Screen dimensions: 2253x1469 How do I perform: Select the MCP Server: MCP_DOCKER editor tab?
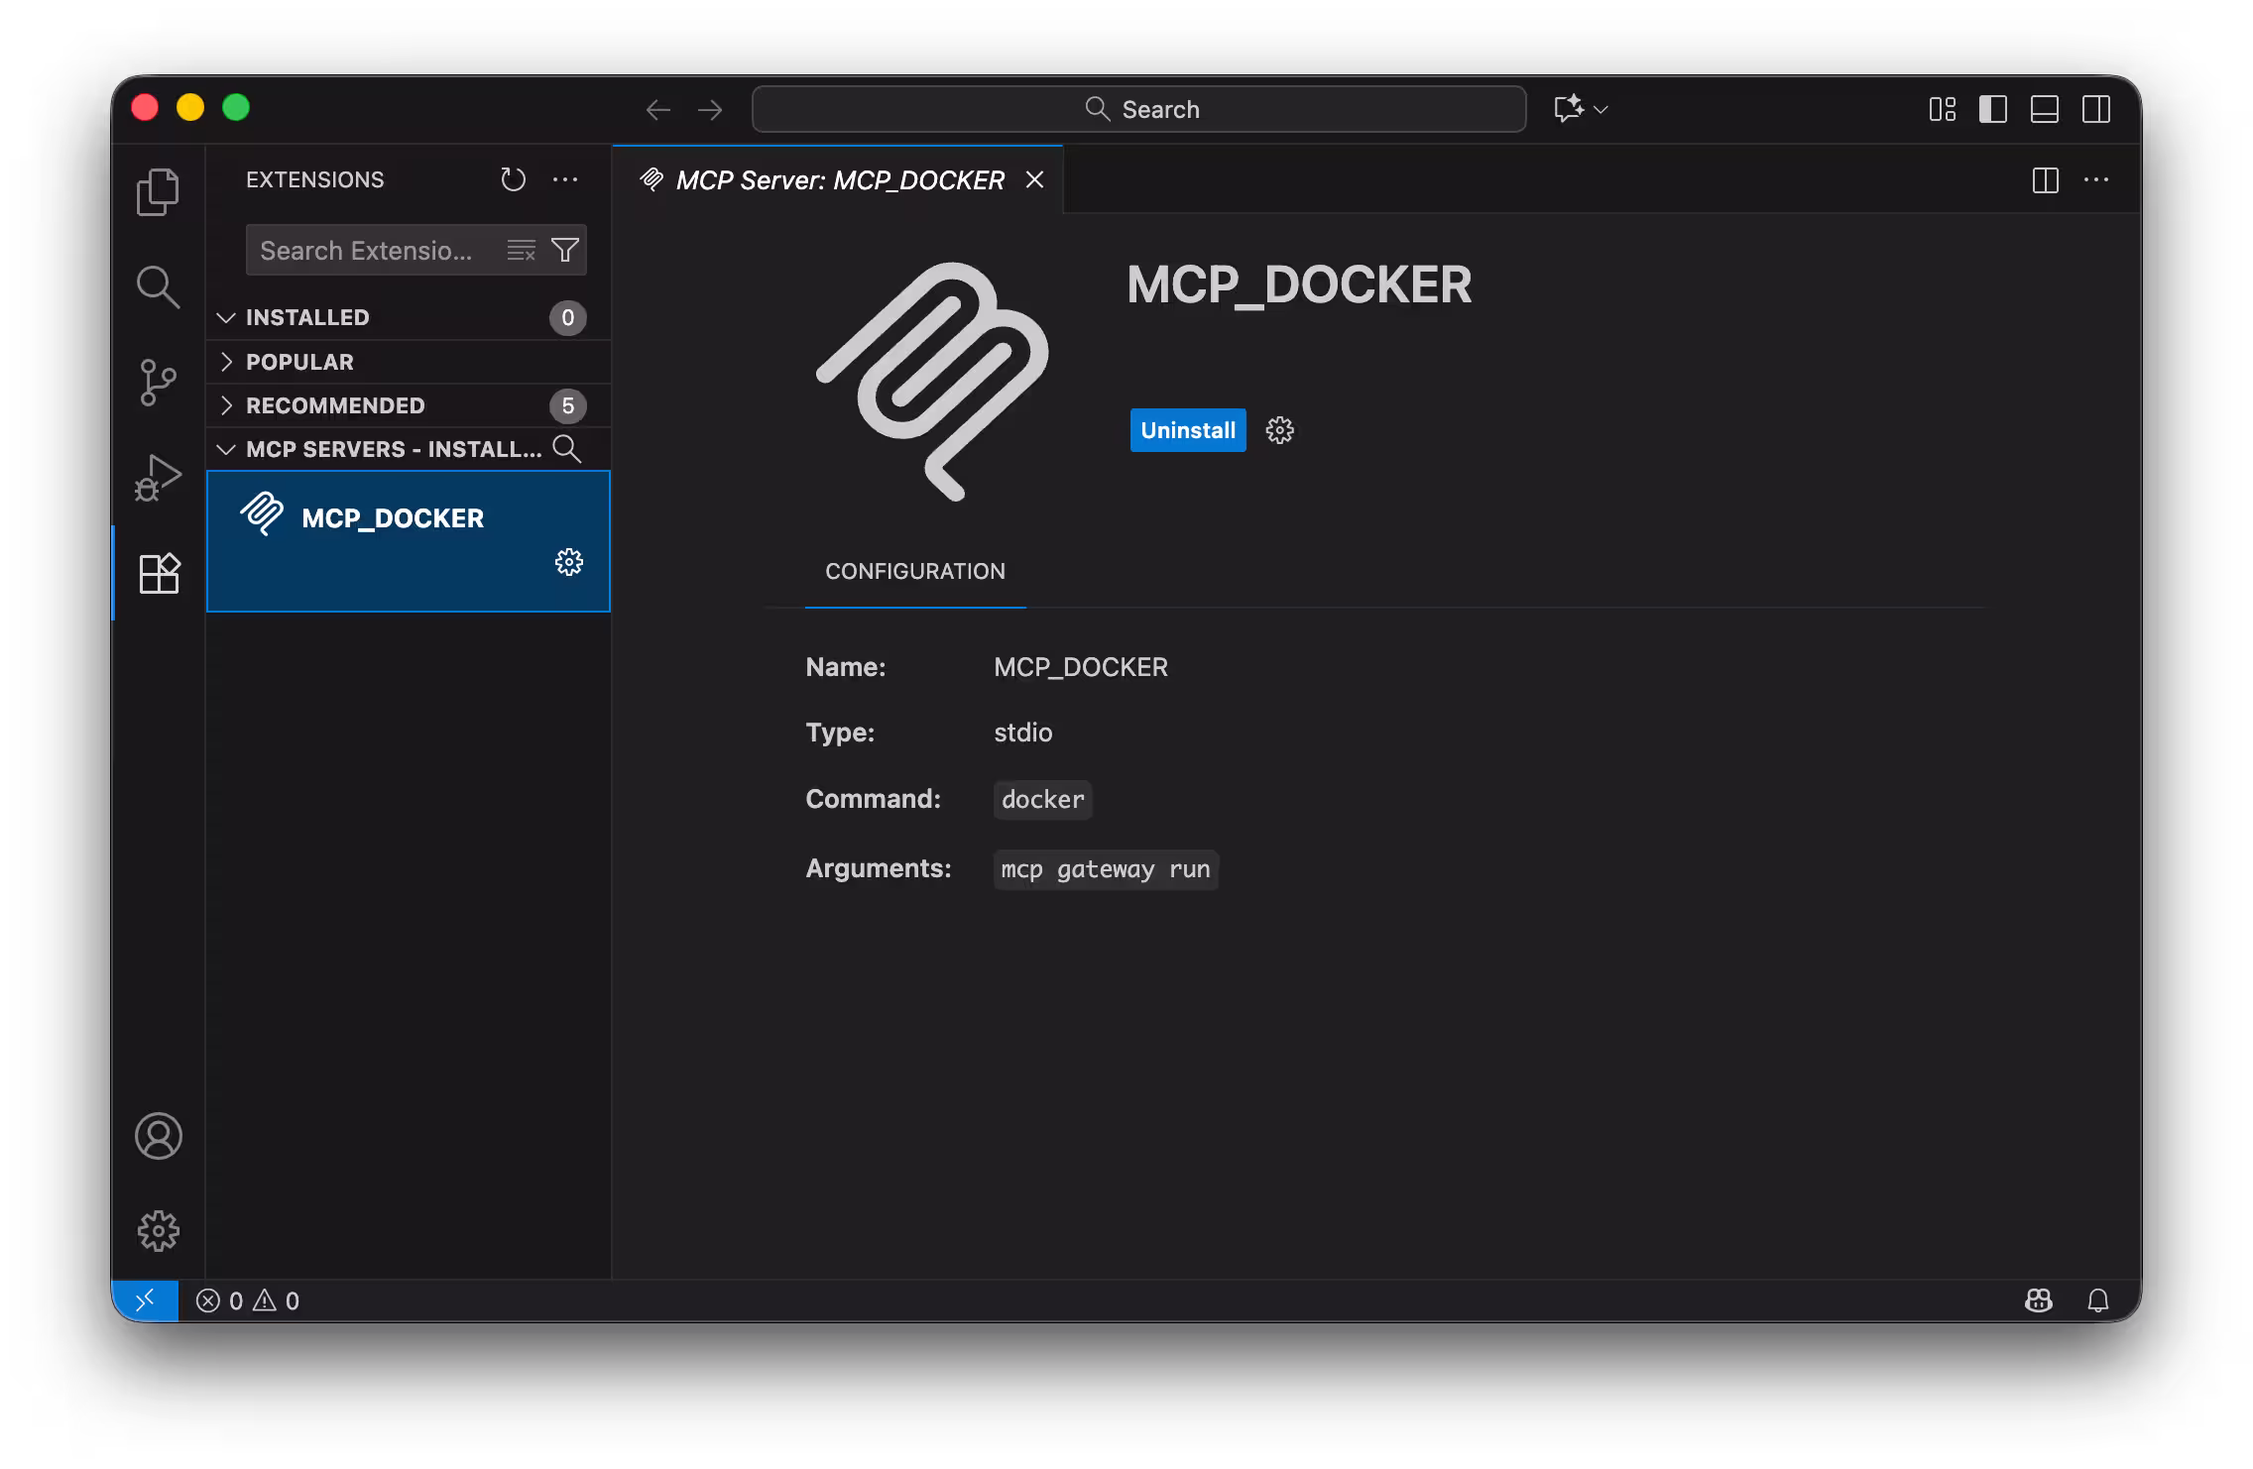coord(833,179)
